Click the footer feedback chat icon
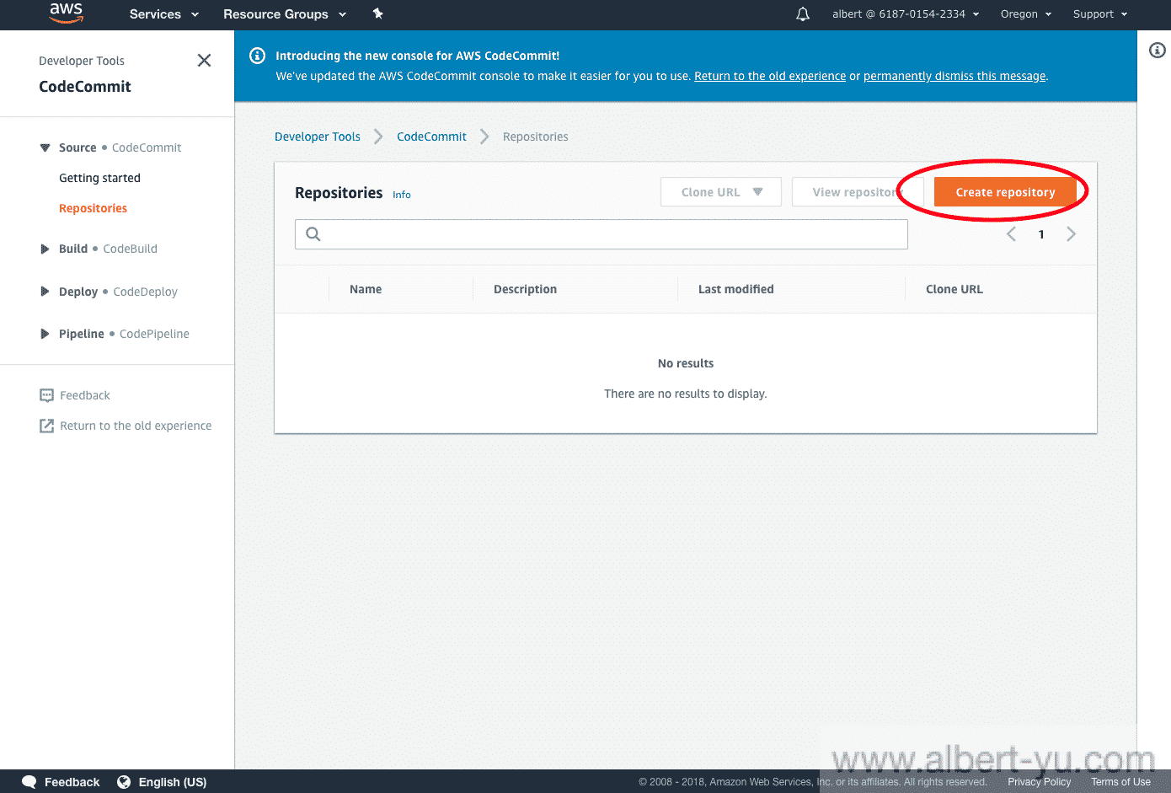Viewport: 1171px width, 793px height. tap(29, 782)
